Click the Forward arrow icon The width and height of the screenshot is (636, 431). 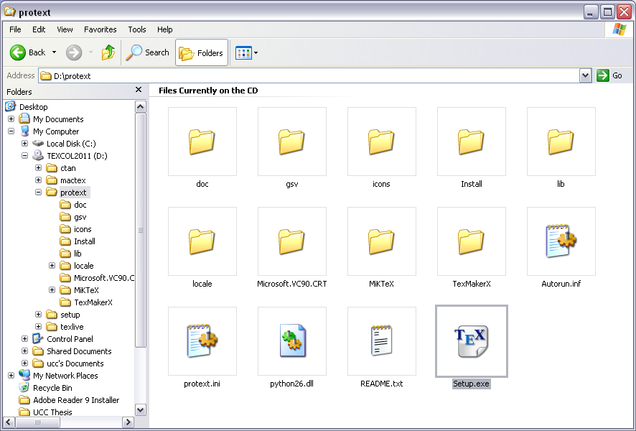click(x=74, y=52)
